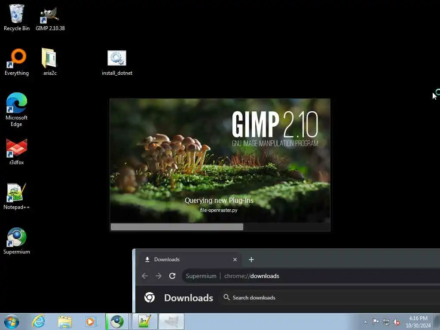Click the 'Querying new Plug-ins' status text

click(219, 200)
